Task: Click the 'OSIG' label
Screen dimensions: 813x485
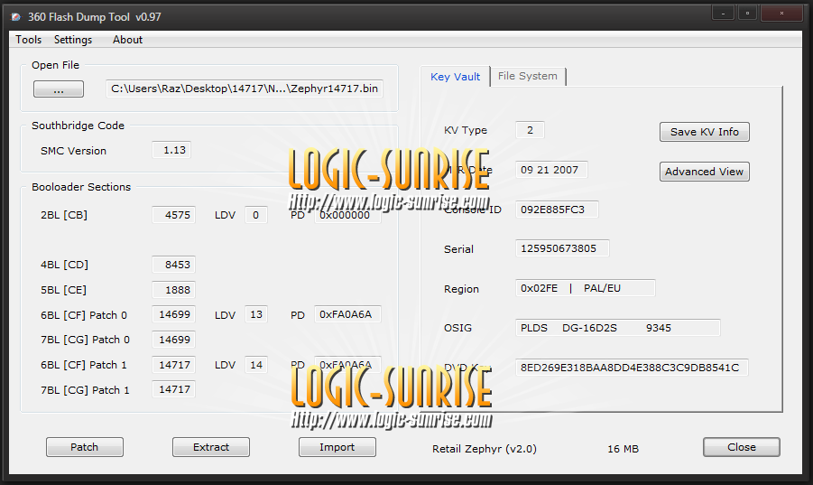Action: pos(457,329)
